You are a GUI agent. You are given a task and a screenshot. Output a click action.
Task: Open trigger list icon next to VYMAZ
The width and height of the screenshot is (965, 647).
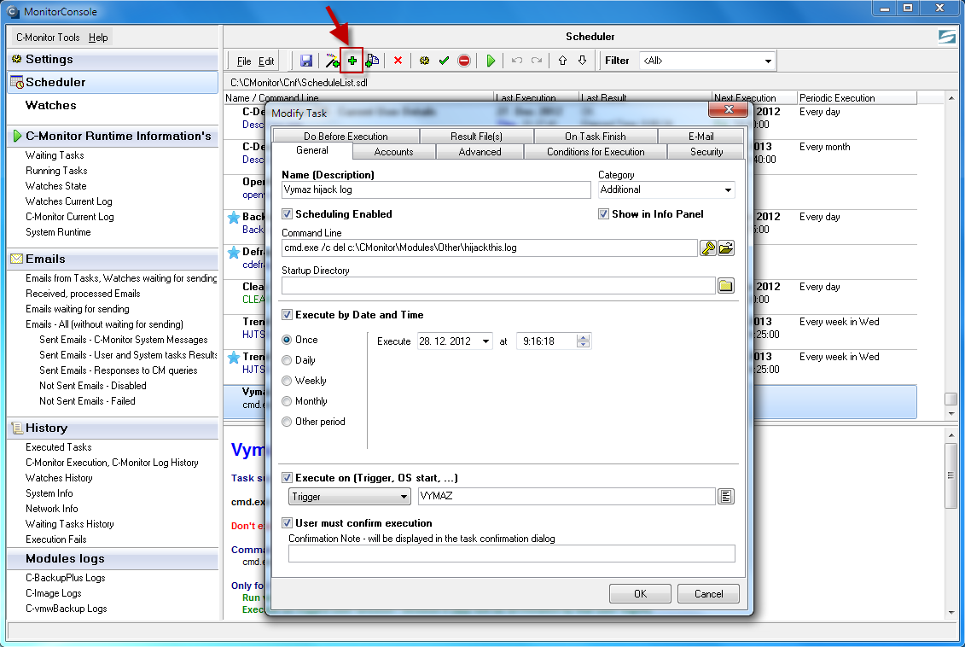(726, 496)
